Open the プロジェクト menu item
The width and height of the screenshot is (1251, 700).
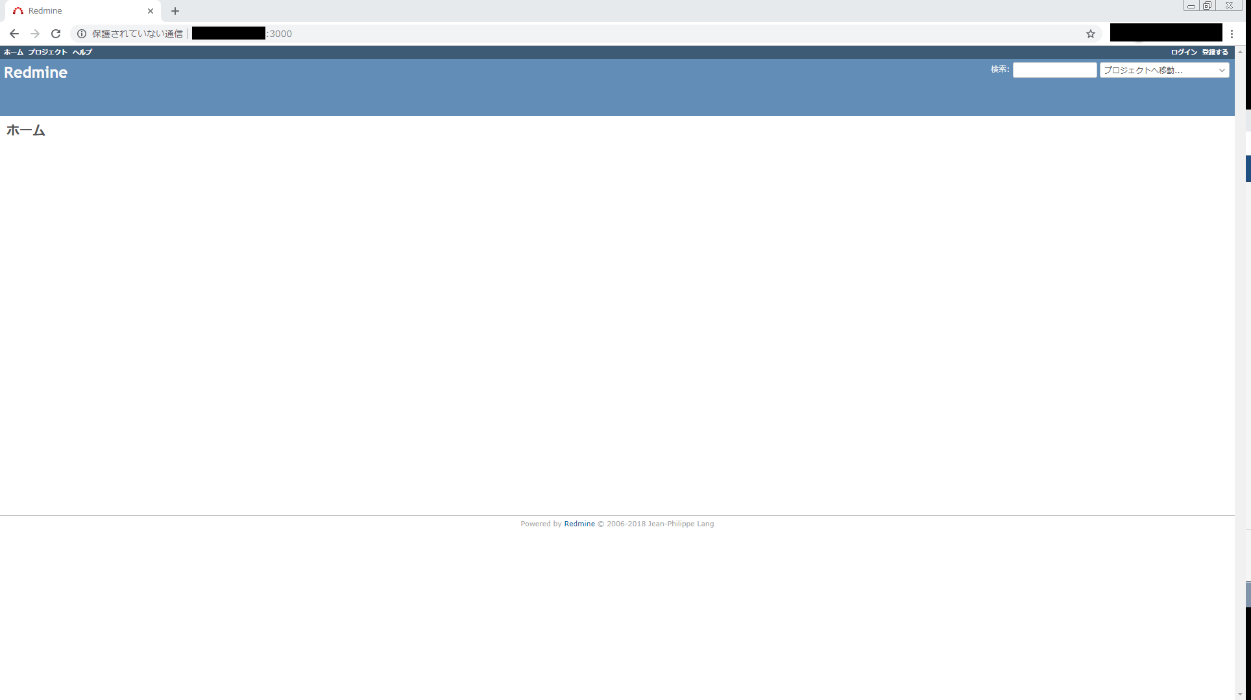(47, 52)
